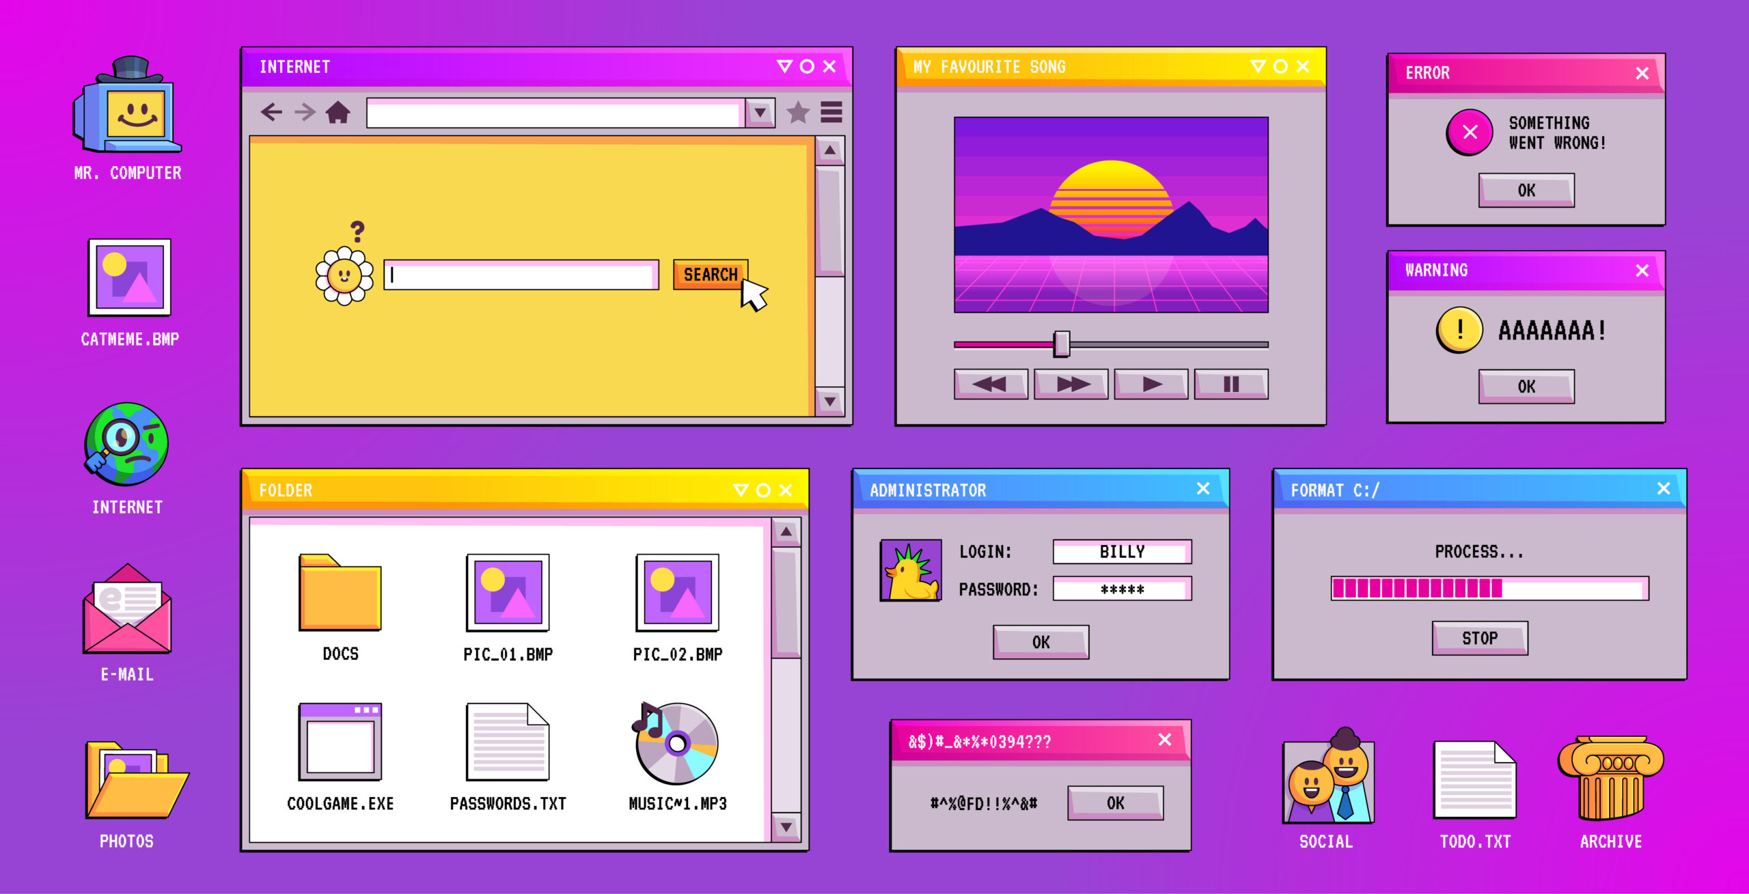Screen dimensions: 1749x894
Task: Open the DOCS folder
Action: [340, 592]
